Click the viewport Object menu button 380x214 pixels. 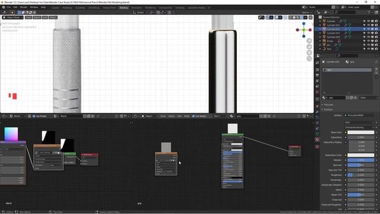[53, 17]
